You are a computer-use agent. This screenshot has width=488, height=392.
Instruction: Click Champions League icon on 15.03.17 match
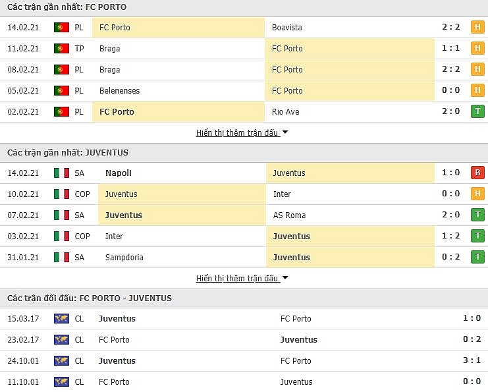pos(62,319)
